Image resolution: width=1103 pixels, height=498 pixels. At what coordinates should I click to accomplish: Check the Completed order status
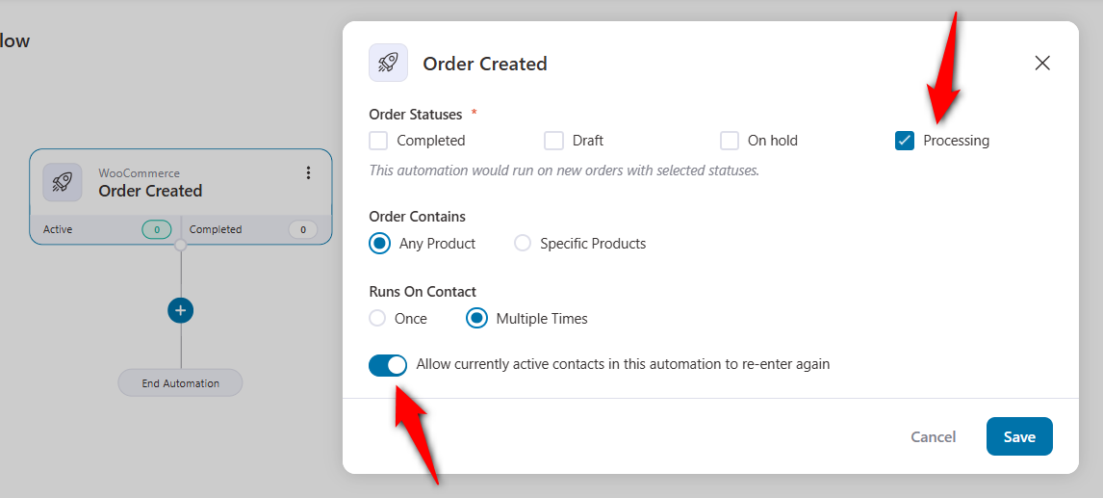click(378, 141)
